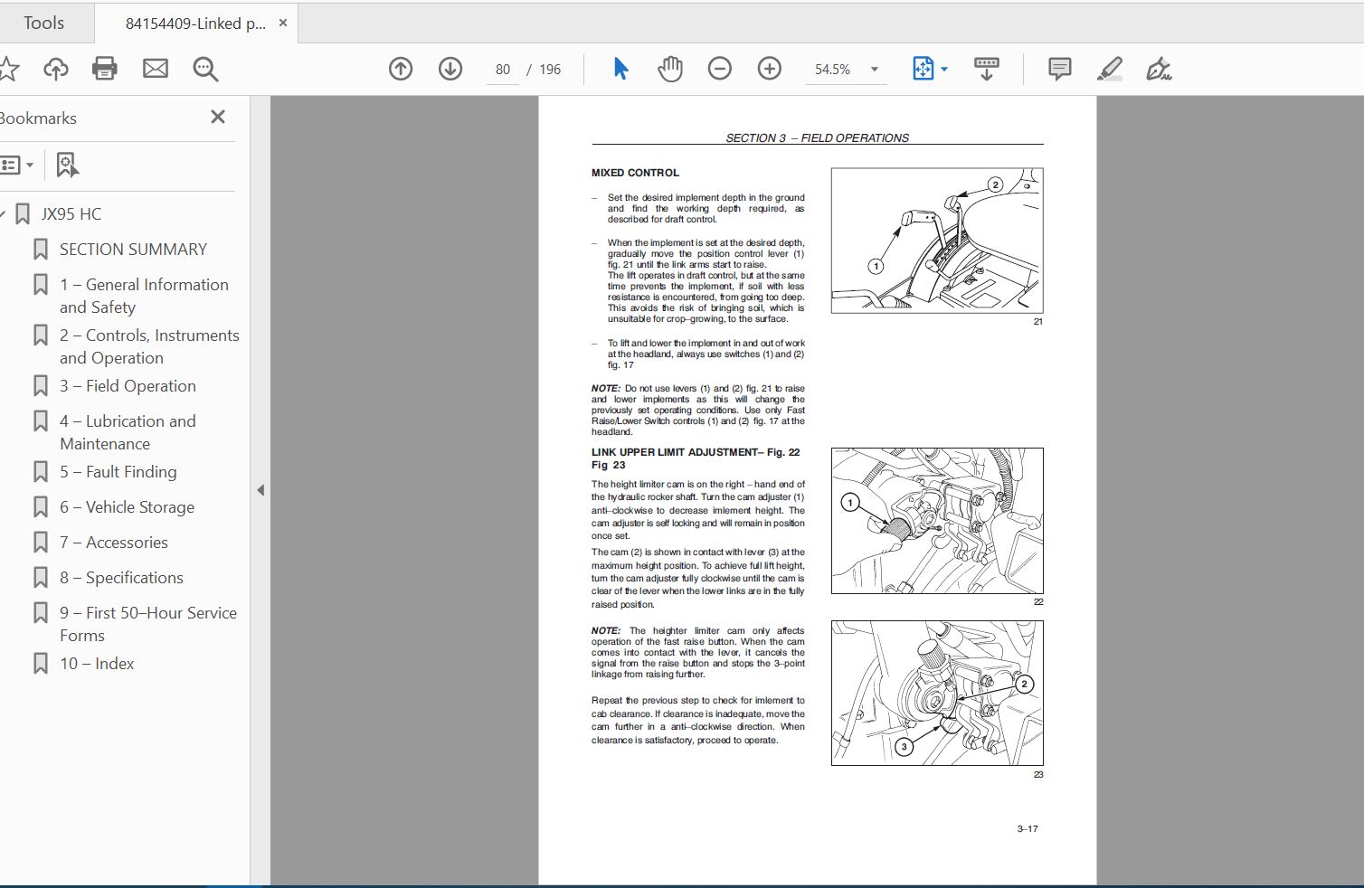Click figure 22 cam adjuster diagram
Image resolution: width=1364 pixels, height=888 pixels.
tap(937, 521)
